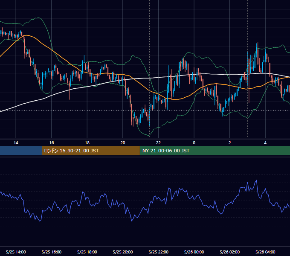
Task: Click the 14 hour label on price chart axis
Action: 16,143
